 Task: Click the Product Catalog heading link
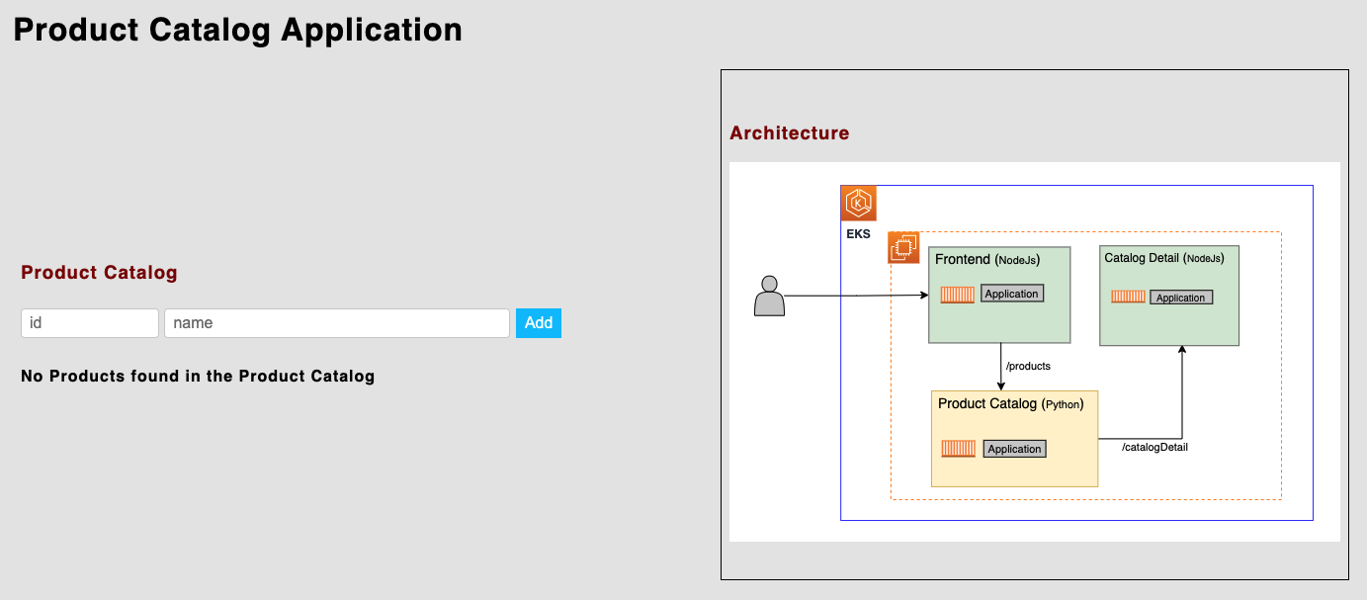coord(99,272)
